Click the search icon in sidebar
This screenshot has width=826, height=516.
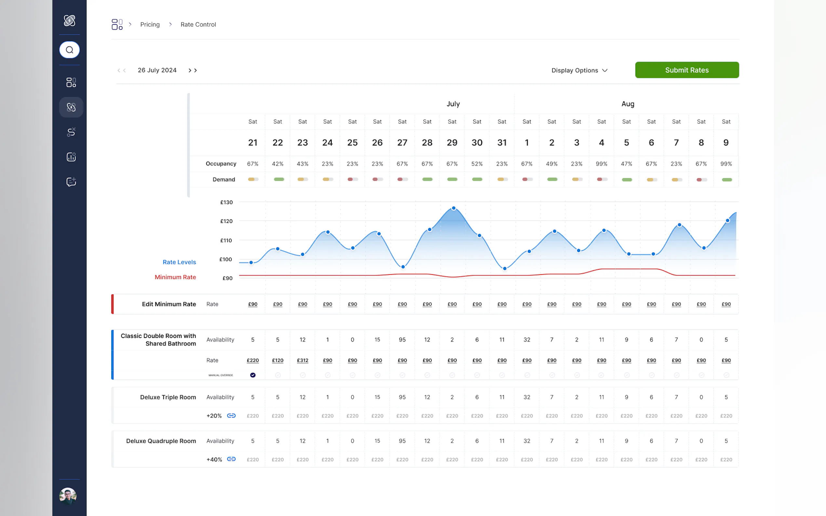[x=69, y=50]
